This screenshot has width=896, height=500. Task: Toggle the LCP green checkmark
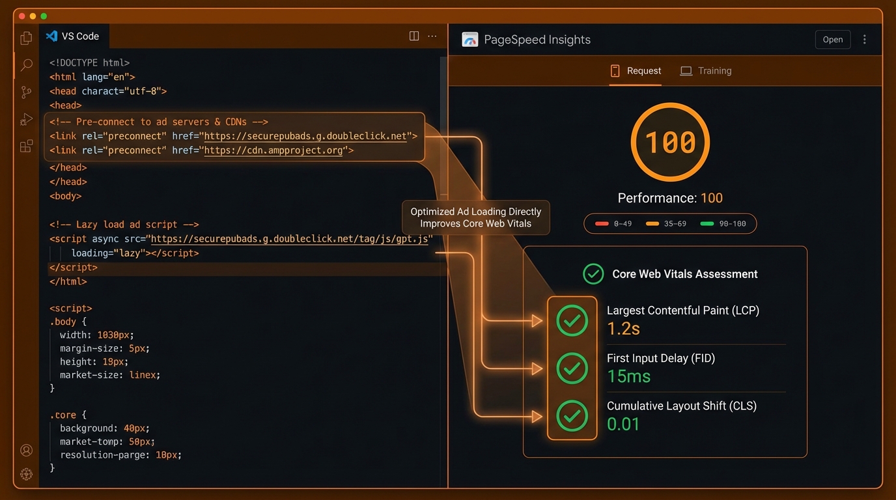coord(572,320)
